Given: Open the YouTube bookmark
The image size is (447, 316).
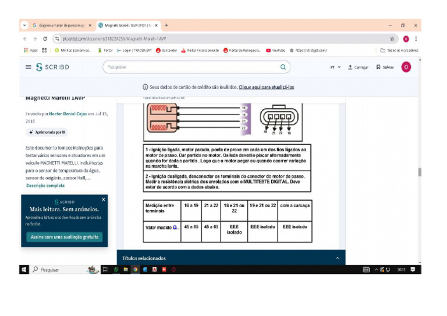Looking at the screenshot, I should click(275, 51).
